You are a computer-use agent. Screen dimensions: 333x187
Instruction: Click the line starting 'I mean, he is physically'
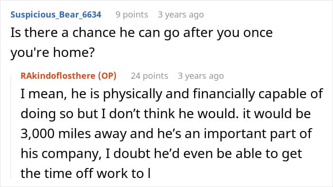pos(172,94)
